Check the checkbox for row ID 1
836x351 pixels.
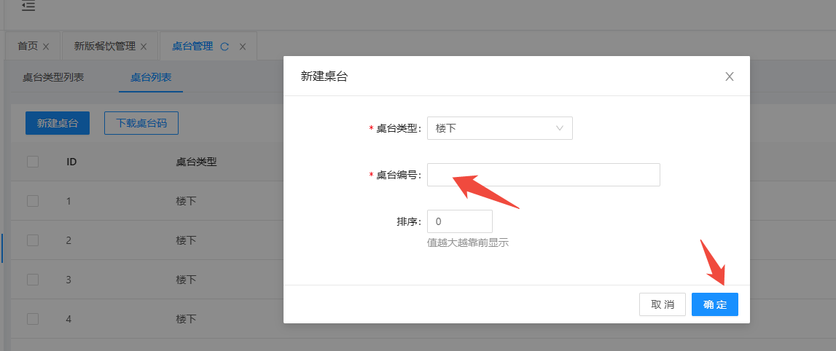pyautogui.click(x=33, y=201)
